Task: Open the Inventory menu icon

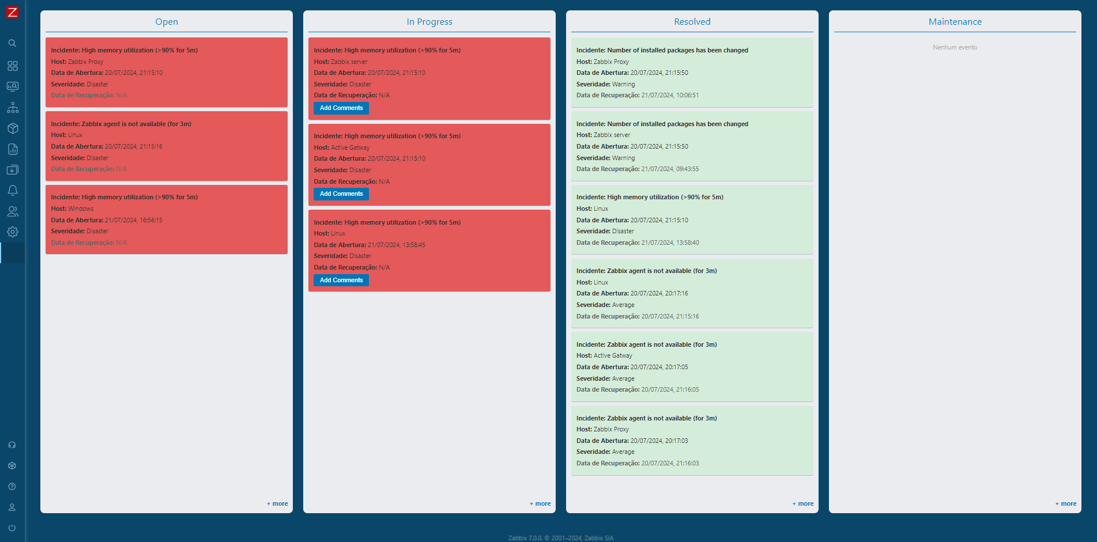Action: pos(12,128)
